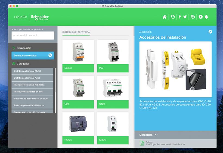Image resolution: width=223 pixels, height=153 pixels.
Task: Click the AUXILIARES heading text
Action: (x=145, y=32)
